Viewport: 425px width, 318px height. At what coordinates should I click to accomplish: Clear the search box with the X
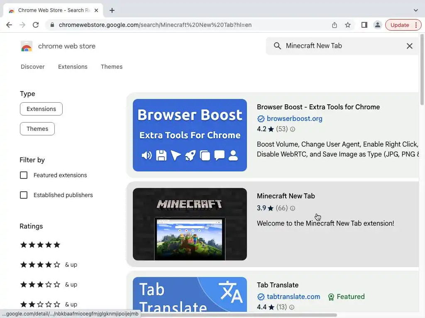[410, 46]
